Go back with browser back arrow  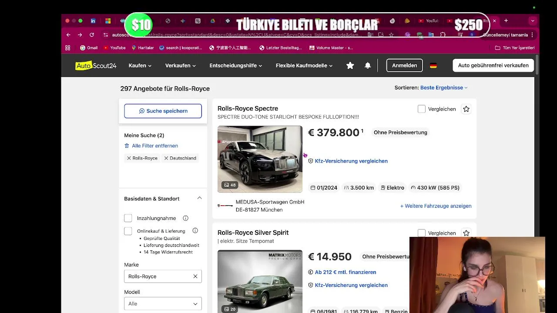tap(68, 35)
